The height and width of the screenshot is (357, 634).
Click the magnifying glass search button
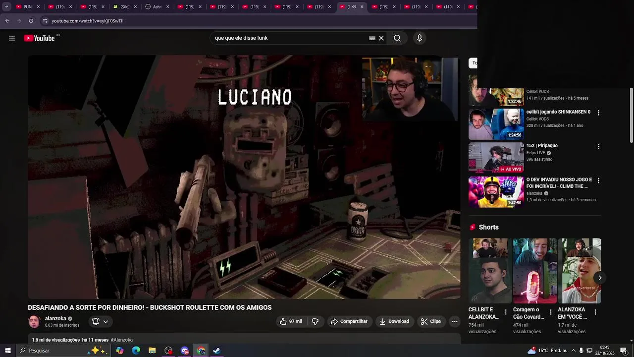[x=397, y=38]
